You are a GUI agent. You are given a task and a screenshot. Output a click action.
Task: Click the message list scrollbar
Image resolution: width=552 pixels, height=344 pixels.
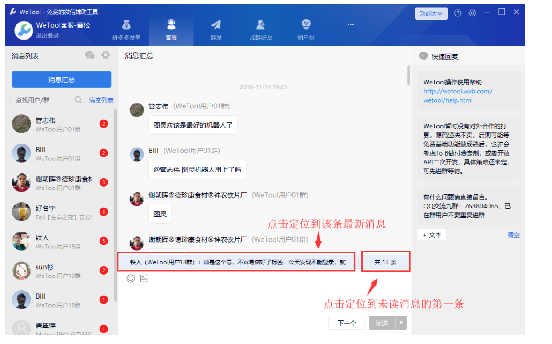(x=116, y=204)
